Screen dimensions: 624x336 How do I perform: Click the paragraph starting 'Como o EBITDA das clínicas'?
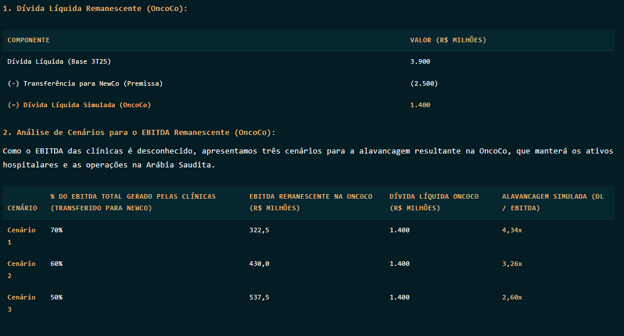click(x=308, y=158)
